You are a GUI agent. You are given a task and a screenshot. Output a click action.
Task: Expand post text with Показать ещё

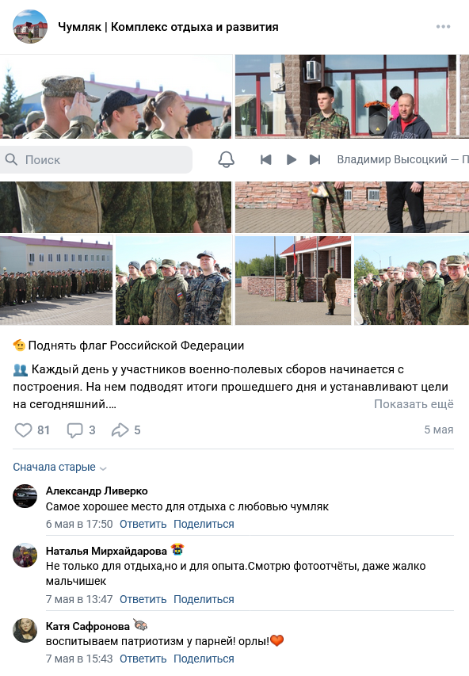pyautogui.click(x=414, y=404)
